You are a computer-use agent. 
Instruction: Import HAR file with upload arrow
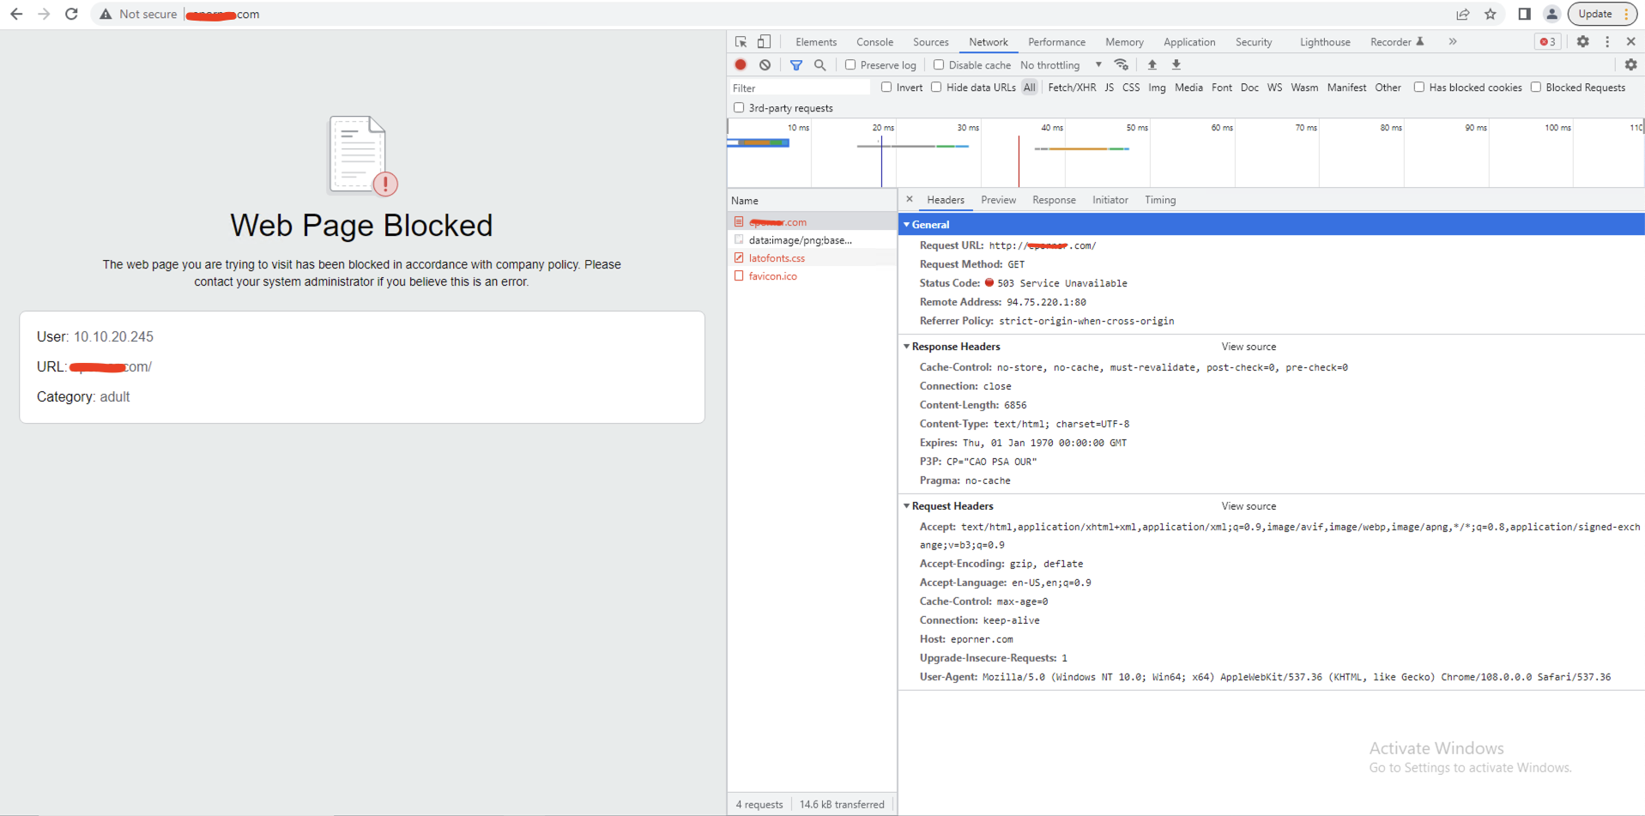pos(1152,64)
